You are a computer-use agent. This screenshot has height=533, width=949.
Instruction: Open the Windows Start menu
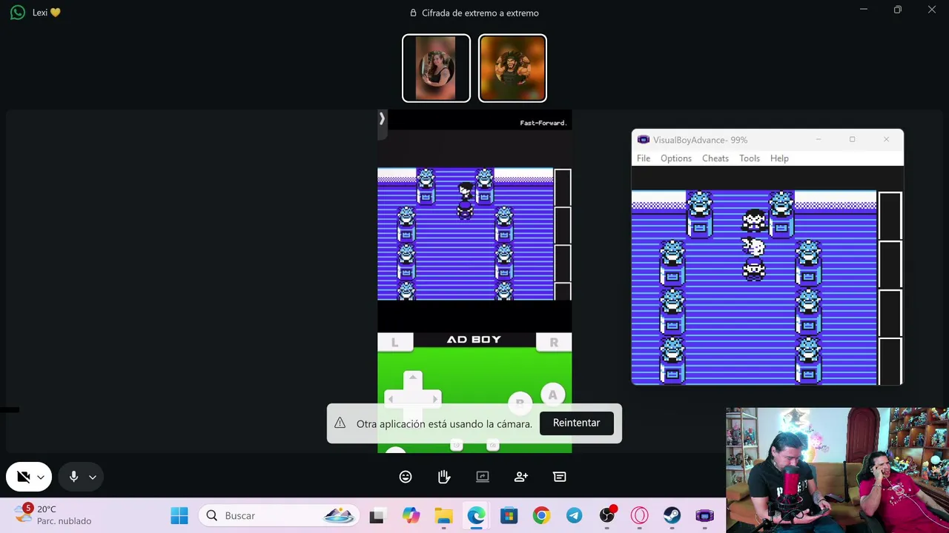pyautogui.click(x=179, y=515)
